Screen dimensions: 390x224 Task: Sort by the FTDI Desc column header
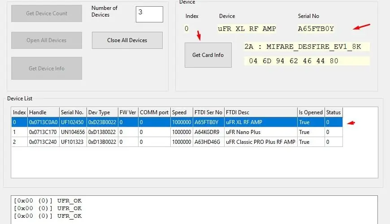(260, 112)
